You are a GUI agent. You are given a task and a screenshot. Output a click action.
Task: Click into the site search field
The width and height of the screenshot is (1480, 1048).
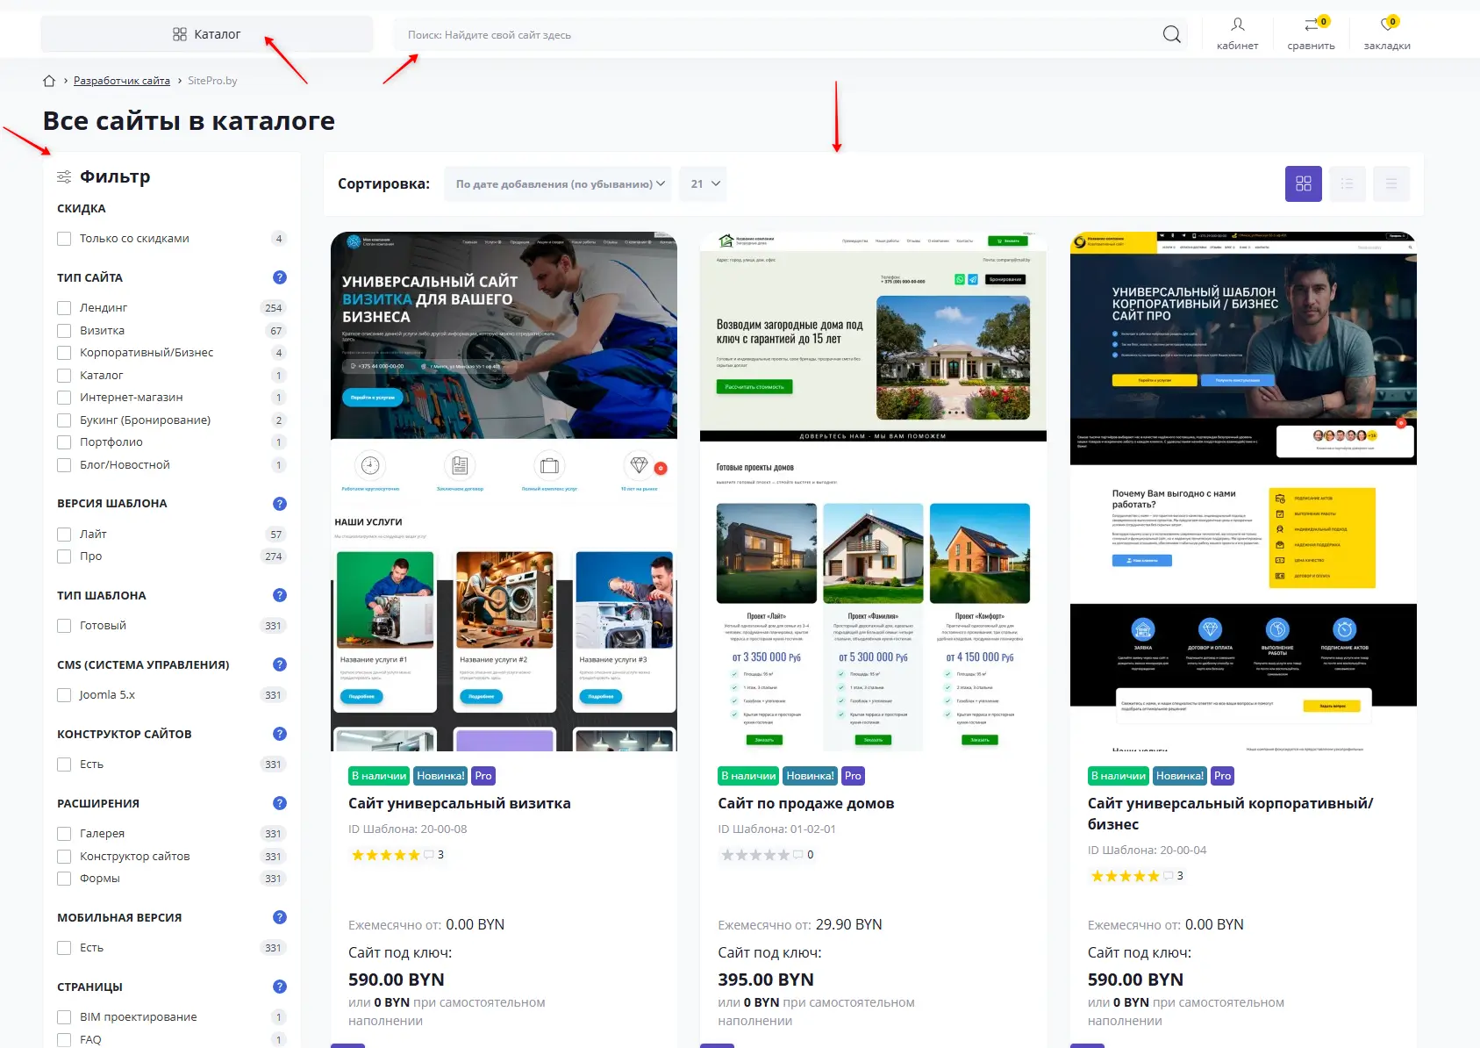(772, 35)
